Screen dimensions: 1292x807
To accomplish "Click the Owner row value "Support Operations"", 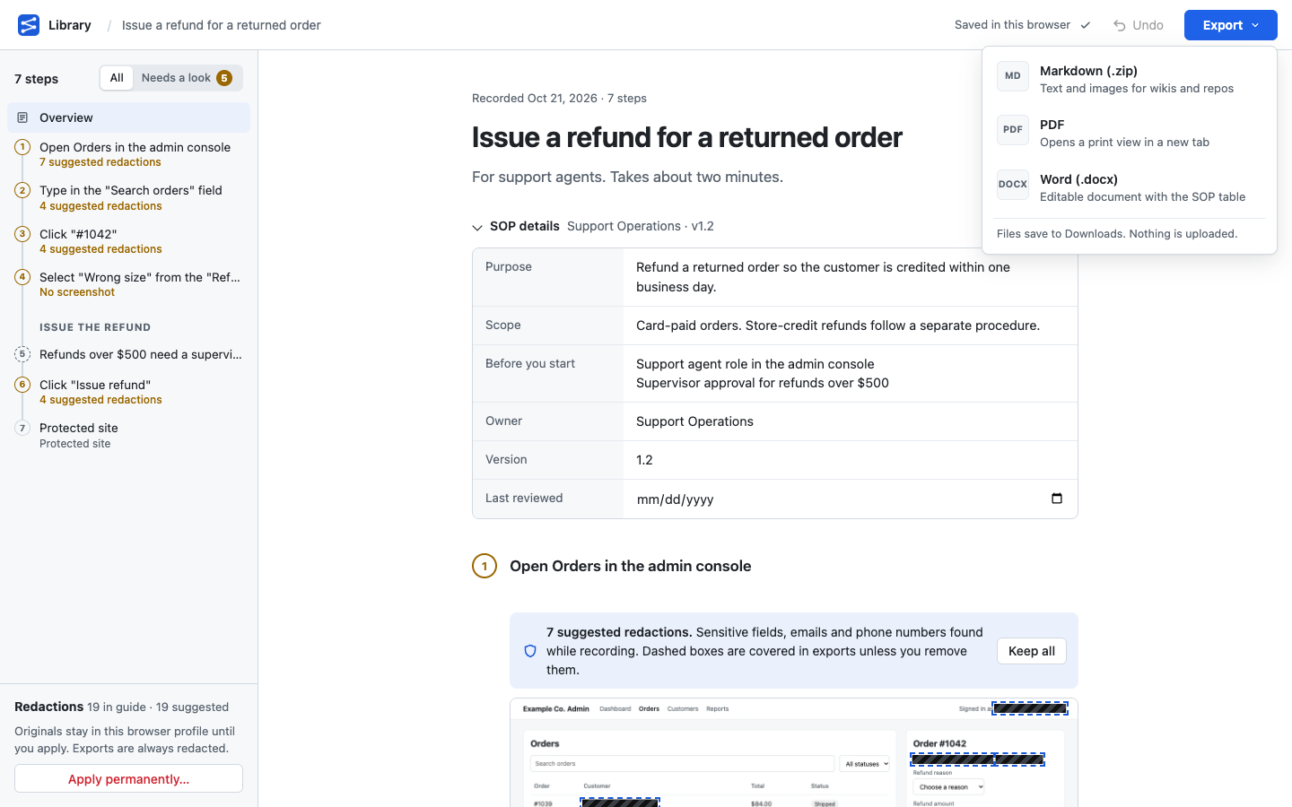I will [x=694, y=421].
